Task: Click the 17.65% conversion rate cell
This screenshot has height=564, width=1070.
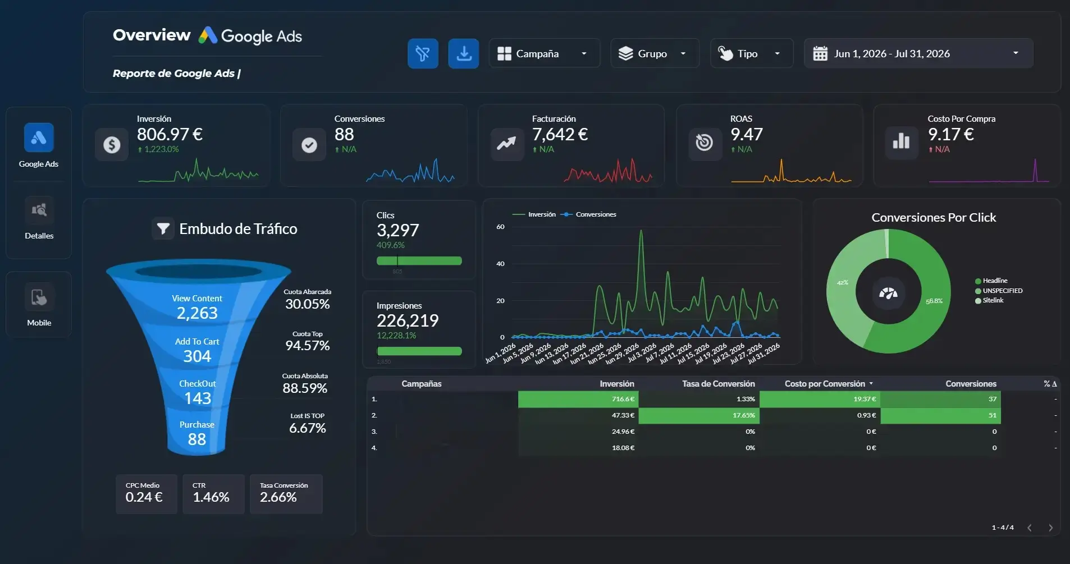Action: click(x=699, y=415)
